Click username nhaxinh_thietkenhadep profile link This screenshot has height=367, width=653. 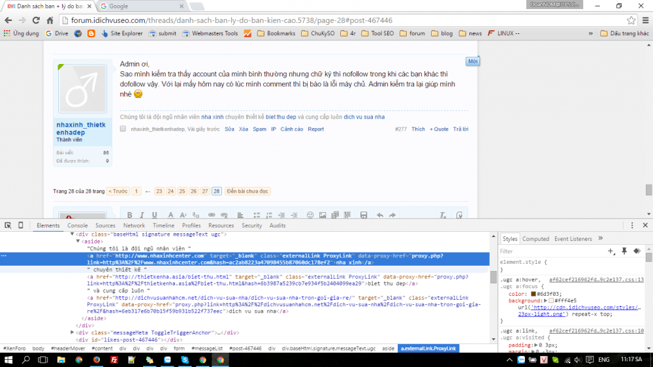pos(81,129)
